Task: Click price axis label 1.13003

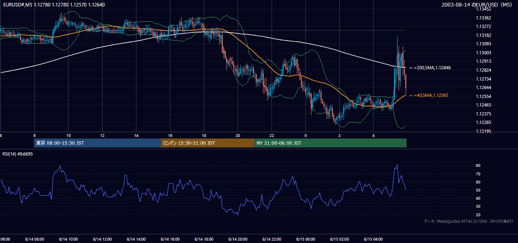Action: coord(484,53)
